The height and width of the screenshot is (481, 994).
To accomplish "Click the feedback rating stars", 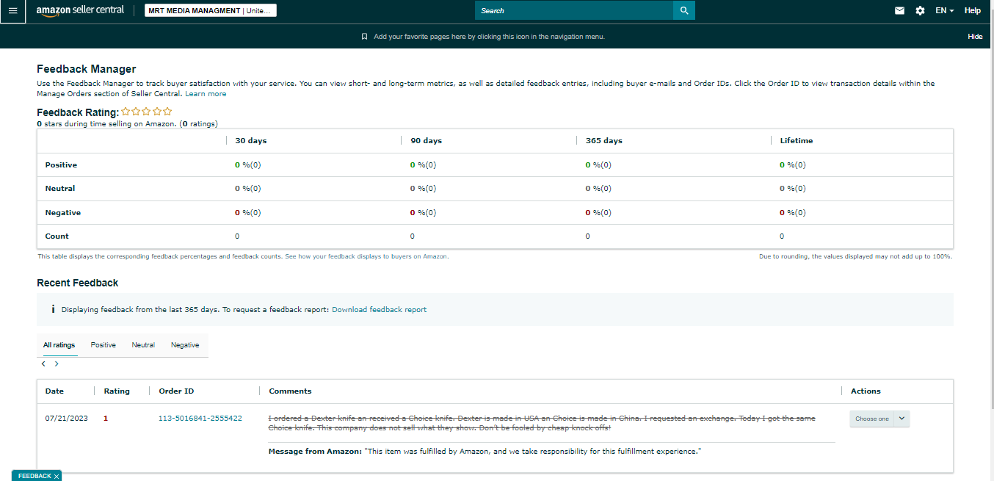I will click(x=147, y=112).
